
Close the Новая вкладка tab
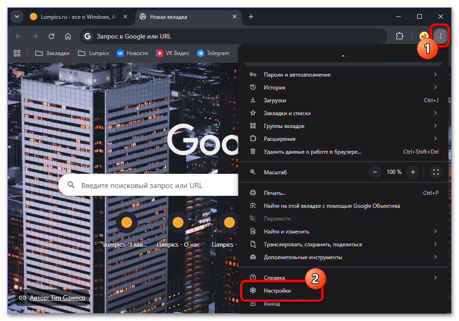(235, 17)
